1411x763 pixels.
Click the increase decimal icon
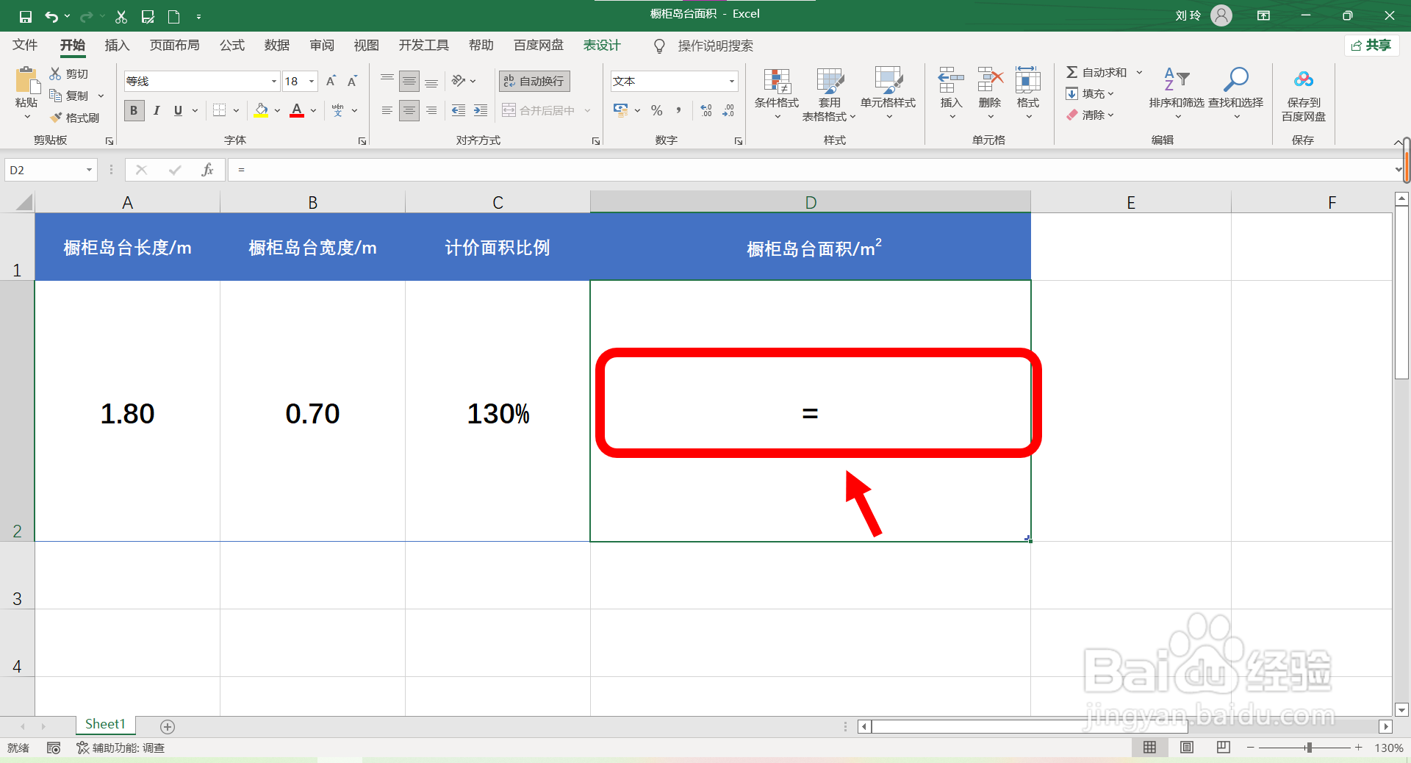tap(706, 110)
